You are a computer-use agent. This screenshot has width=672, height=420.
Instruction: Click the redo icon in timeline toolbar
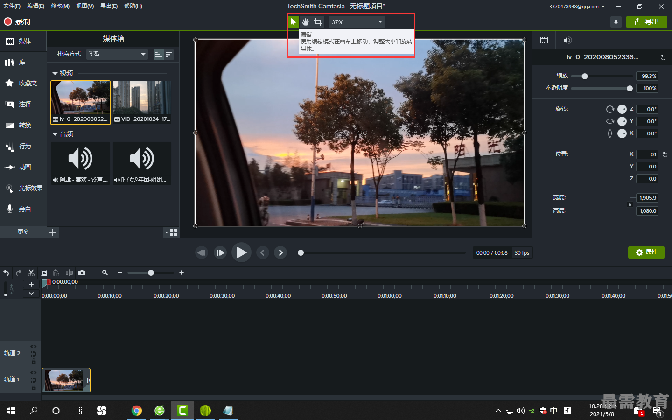coord(19,273)
